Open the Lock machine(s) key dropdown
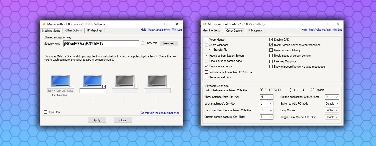Image resolution: width=376 pixels, height=146 pixels. pyautogui.click(x=267, y=104)
